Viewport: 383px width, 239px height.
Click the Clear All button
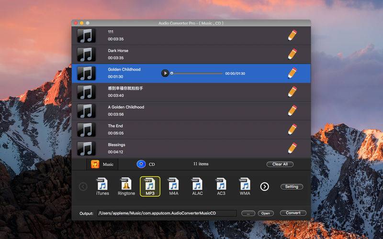(x=280, y=164)
